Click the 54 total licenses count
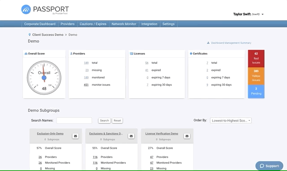The height and width of the screenshot is (171, 287). pos(147,63)
